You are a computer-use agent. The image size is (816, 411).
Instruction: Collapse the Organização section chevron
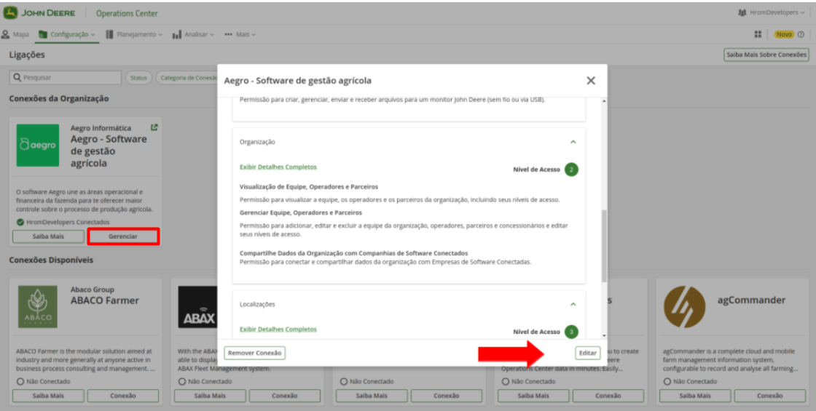tap(573, 142)
